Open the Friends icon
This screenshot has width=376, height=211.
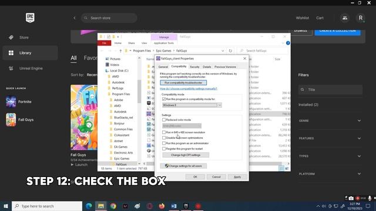345,18
